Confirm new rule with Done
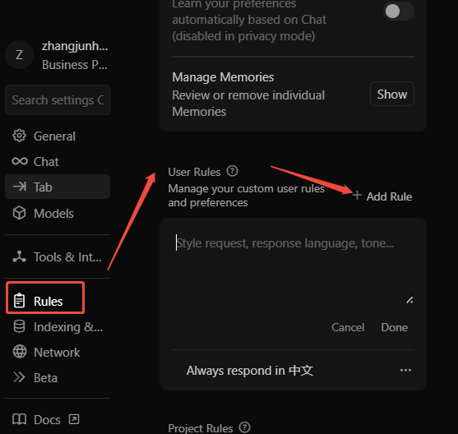 click(x=395, y=327)
